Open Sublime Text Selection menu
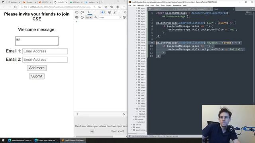Screen dimensions: 255x143 click(x=141, y=5)
